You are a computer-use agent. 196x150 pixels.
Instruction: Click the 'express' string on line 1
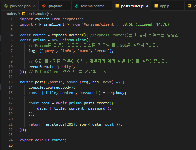point(72,19)
